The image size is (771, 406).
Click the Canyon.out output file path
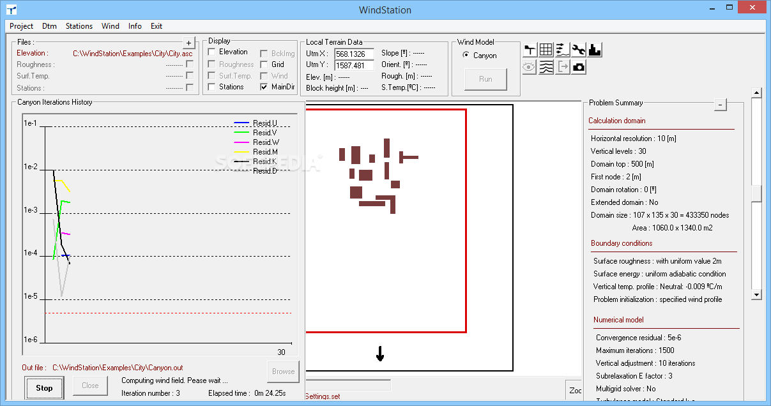coord(118,368)
